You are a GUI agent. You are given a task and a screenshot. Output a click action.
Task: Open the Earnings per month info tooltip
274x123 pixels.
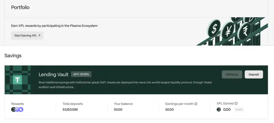coord(196,104)
